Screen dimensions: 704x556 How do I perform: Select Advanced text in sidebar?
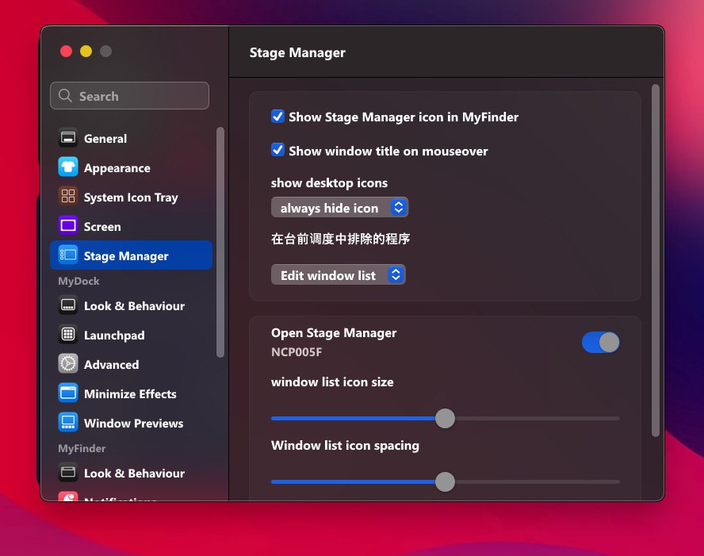[x=111, y=365]
